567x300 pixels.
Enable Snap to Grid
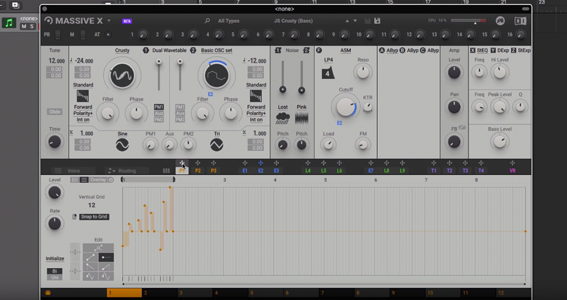coord(94,217)
